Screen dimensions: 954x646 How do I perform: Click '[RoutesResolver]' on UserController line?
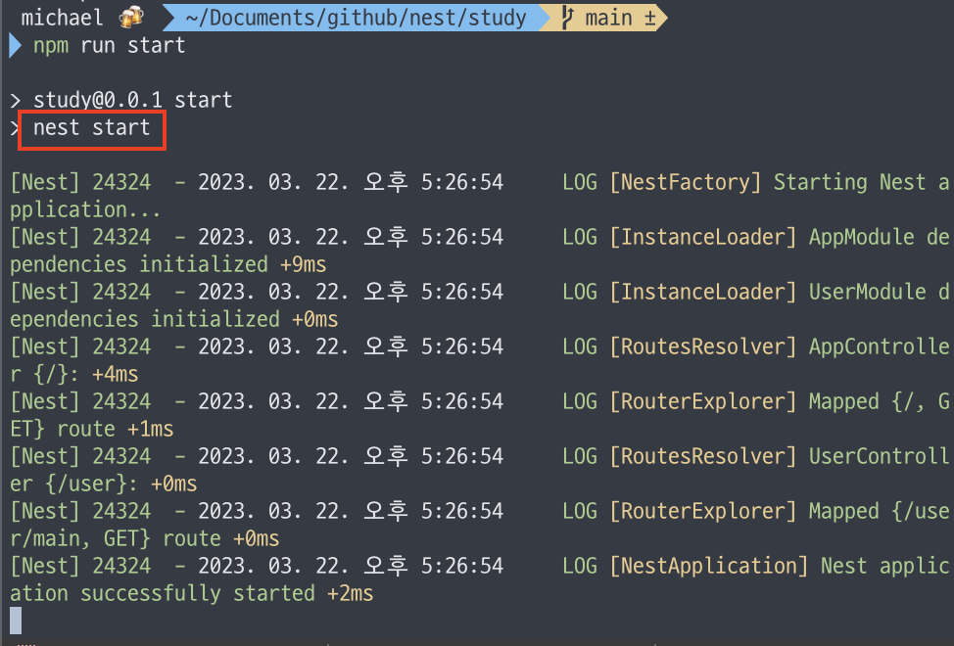coord(703,456)
